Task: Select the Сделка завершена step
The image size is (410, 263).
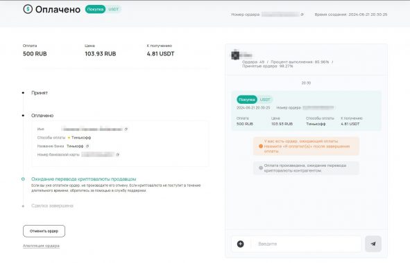Action: [x=52, y=206]
